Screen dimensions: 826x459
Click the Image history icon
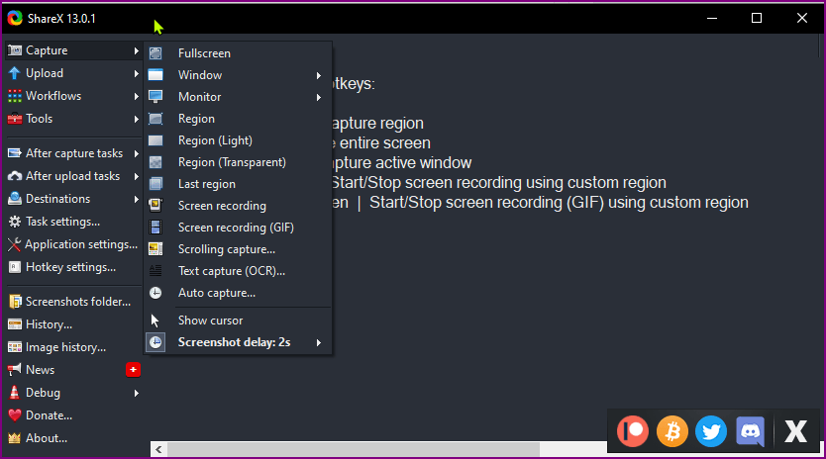[x=14, y=347]
